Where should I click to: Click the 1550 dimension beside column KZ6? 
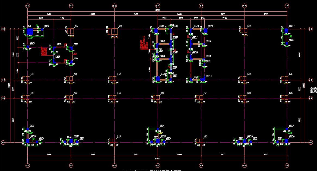37,36
